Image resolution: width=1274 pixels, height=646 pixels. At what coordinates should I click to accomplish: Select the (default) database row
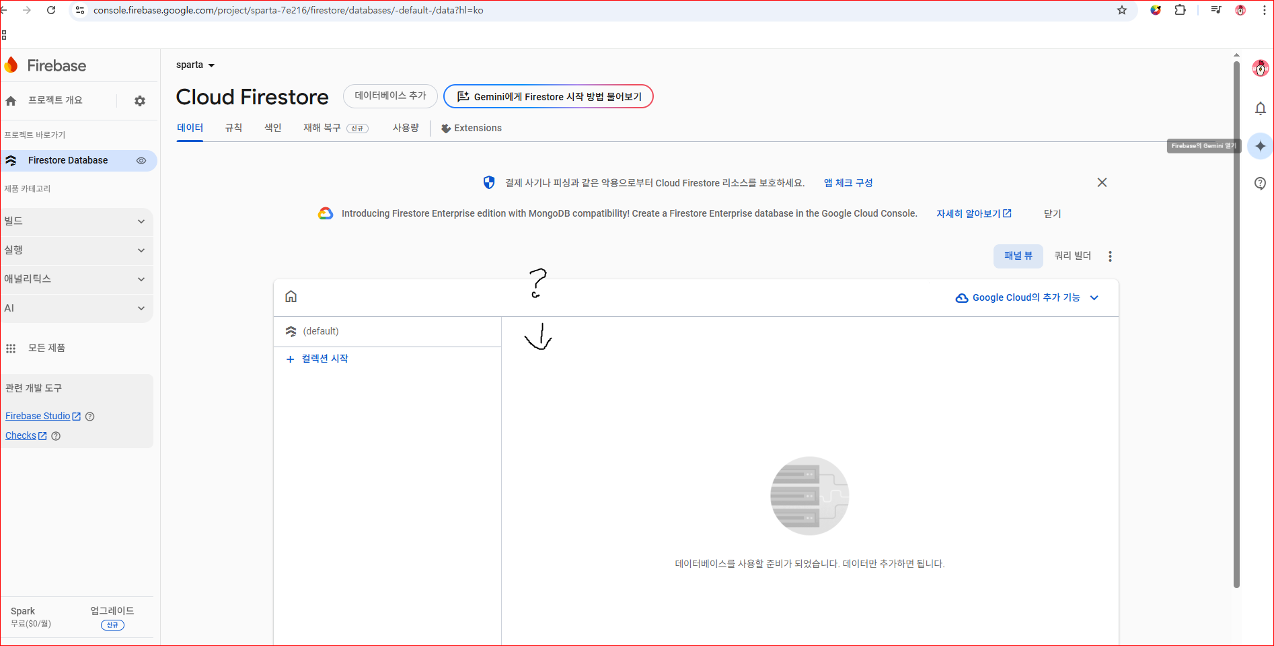tap(387, 332)
